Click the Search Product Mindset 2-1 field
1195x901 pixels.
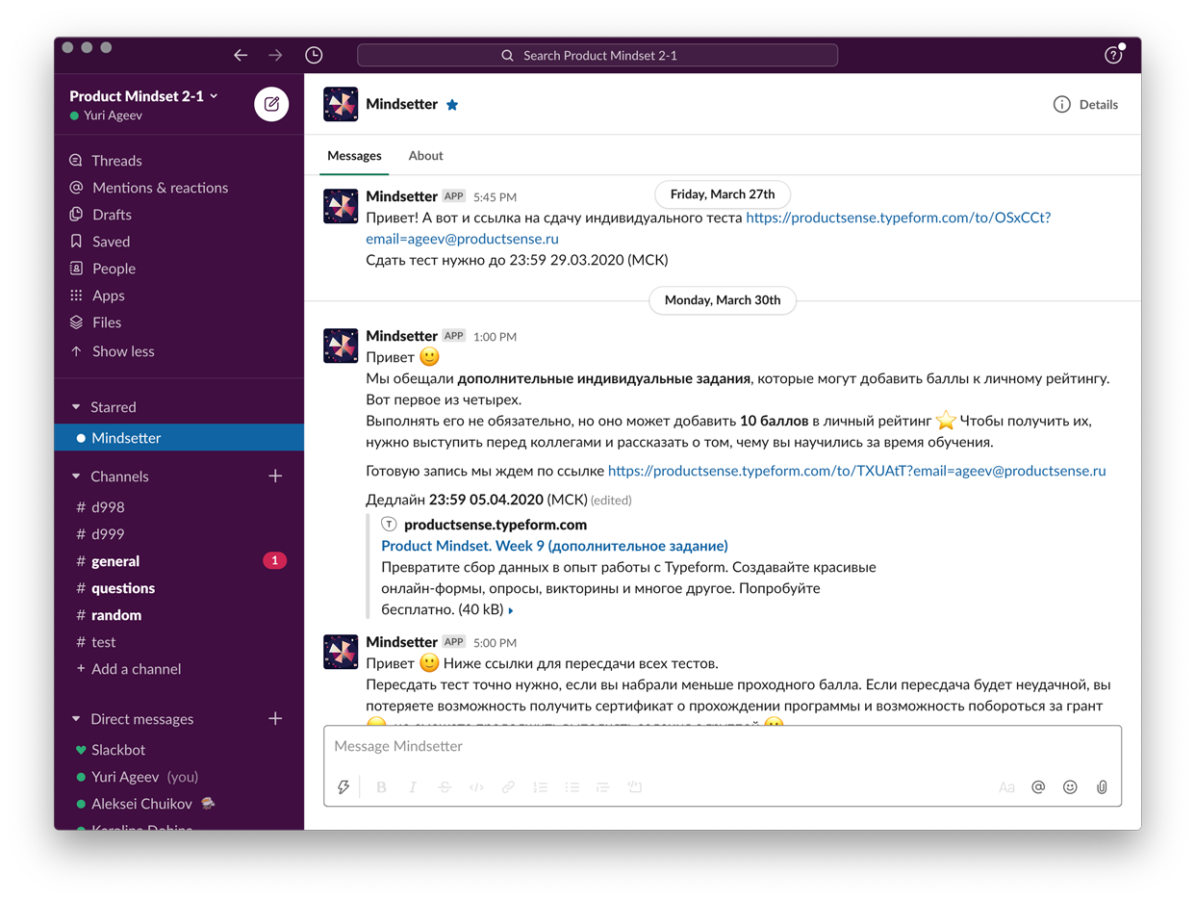pyautogui.click(x=597, y=56)
